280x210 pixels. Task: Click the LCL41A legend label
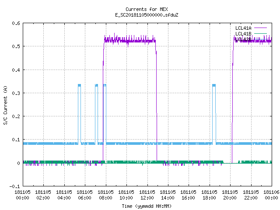coord(243,28)
